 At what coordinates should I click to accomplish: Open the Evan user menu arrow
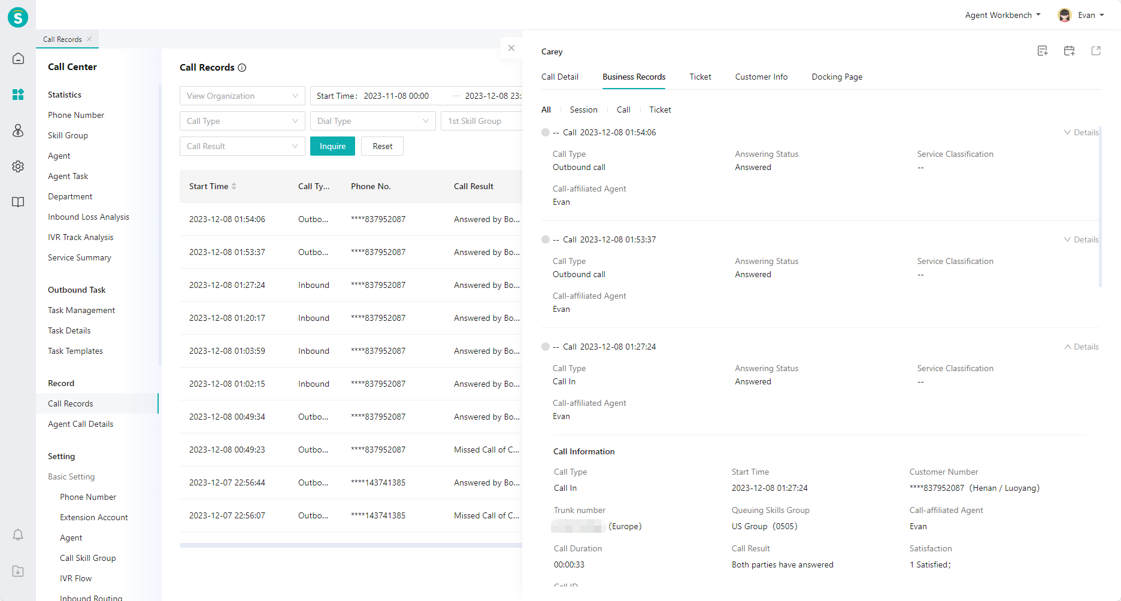click(1102, 15)
